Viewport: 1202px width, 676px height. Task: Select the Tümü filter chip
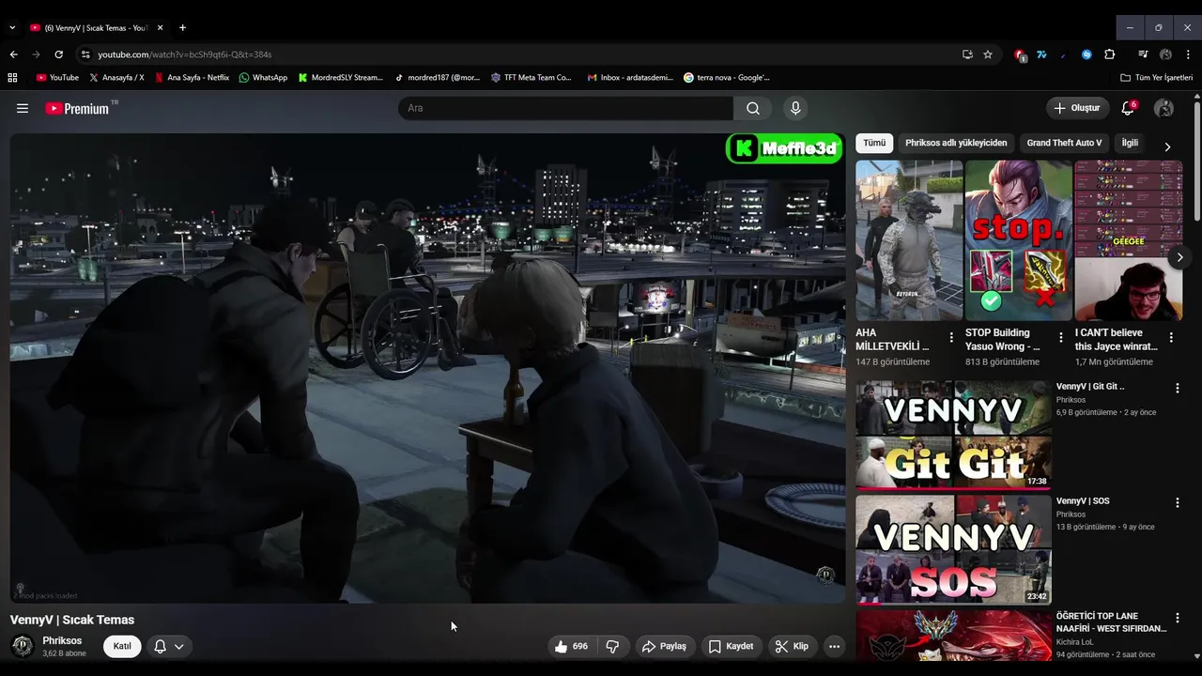point(874,143)
